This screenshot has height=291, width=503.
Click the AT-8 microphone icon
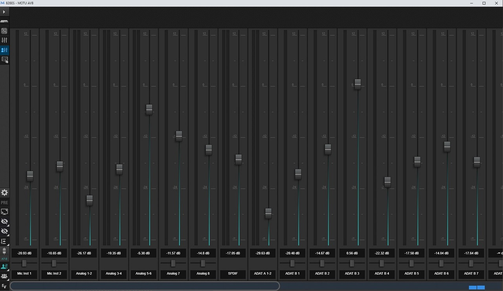point(4,253)
